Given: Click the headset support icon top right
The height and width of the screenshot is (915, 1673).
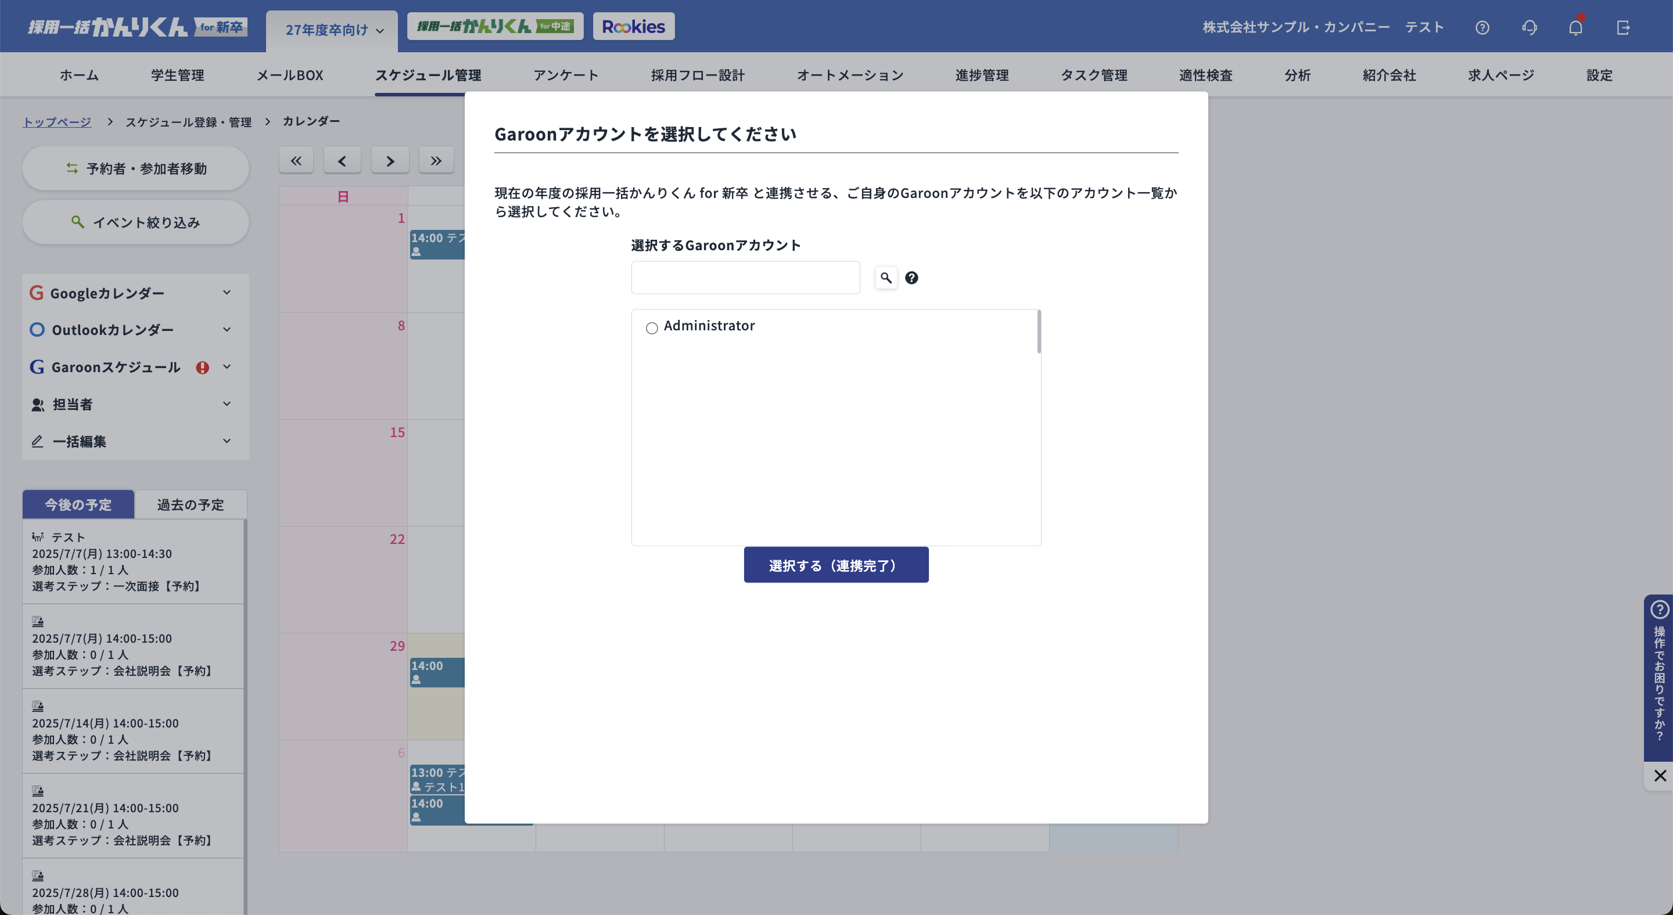Looking at the screenshot, I should [x=1529, y=27].
